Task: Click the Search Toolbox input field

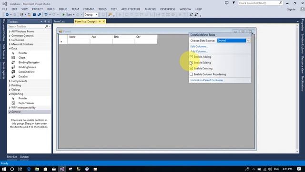Action: (26, 26)
